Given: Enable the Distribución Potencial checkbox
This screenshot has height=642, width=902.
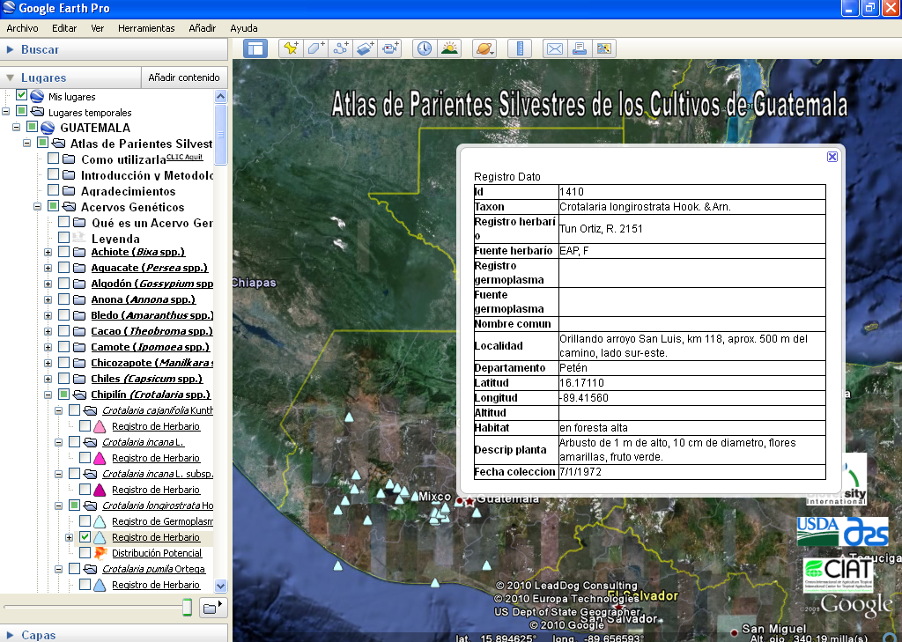Looking at the screenshot, I should (x=85, y=552).
